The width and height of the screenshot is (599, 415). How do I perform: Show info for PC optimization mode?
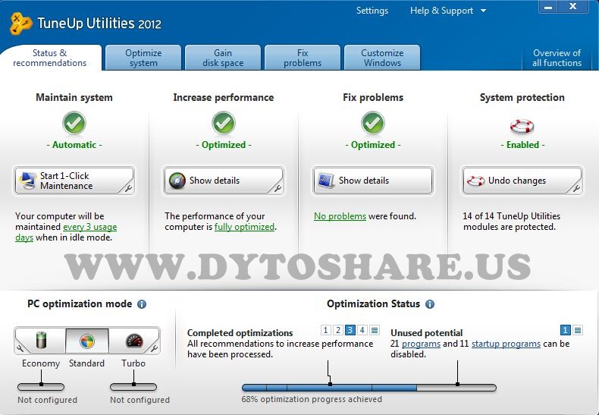pos(142,304)
